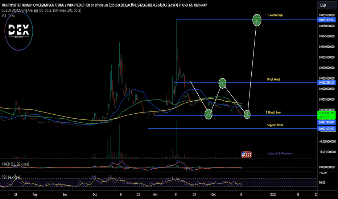This screenshot has width=338, height=199.
Task: Click the 0.0015000000 price axis tick
Action: coord(327,99)
